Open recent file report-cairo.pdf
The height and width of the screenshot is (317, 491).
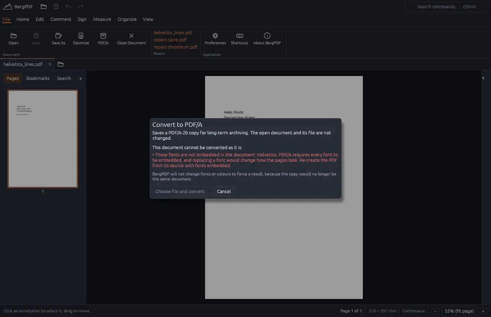point(170,40)
